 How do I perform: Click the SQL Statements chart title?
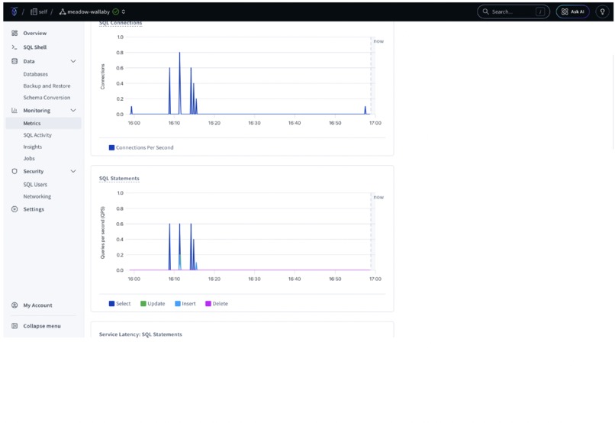pos(119,179)
